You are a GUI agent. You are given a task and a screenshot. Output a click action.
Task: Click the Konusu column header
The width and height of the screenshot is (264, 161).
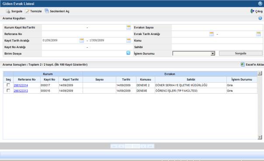click(x=146, y=79)
